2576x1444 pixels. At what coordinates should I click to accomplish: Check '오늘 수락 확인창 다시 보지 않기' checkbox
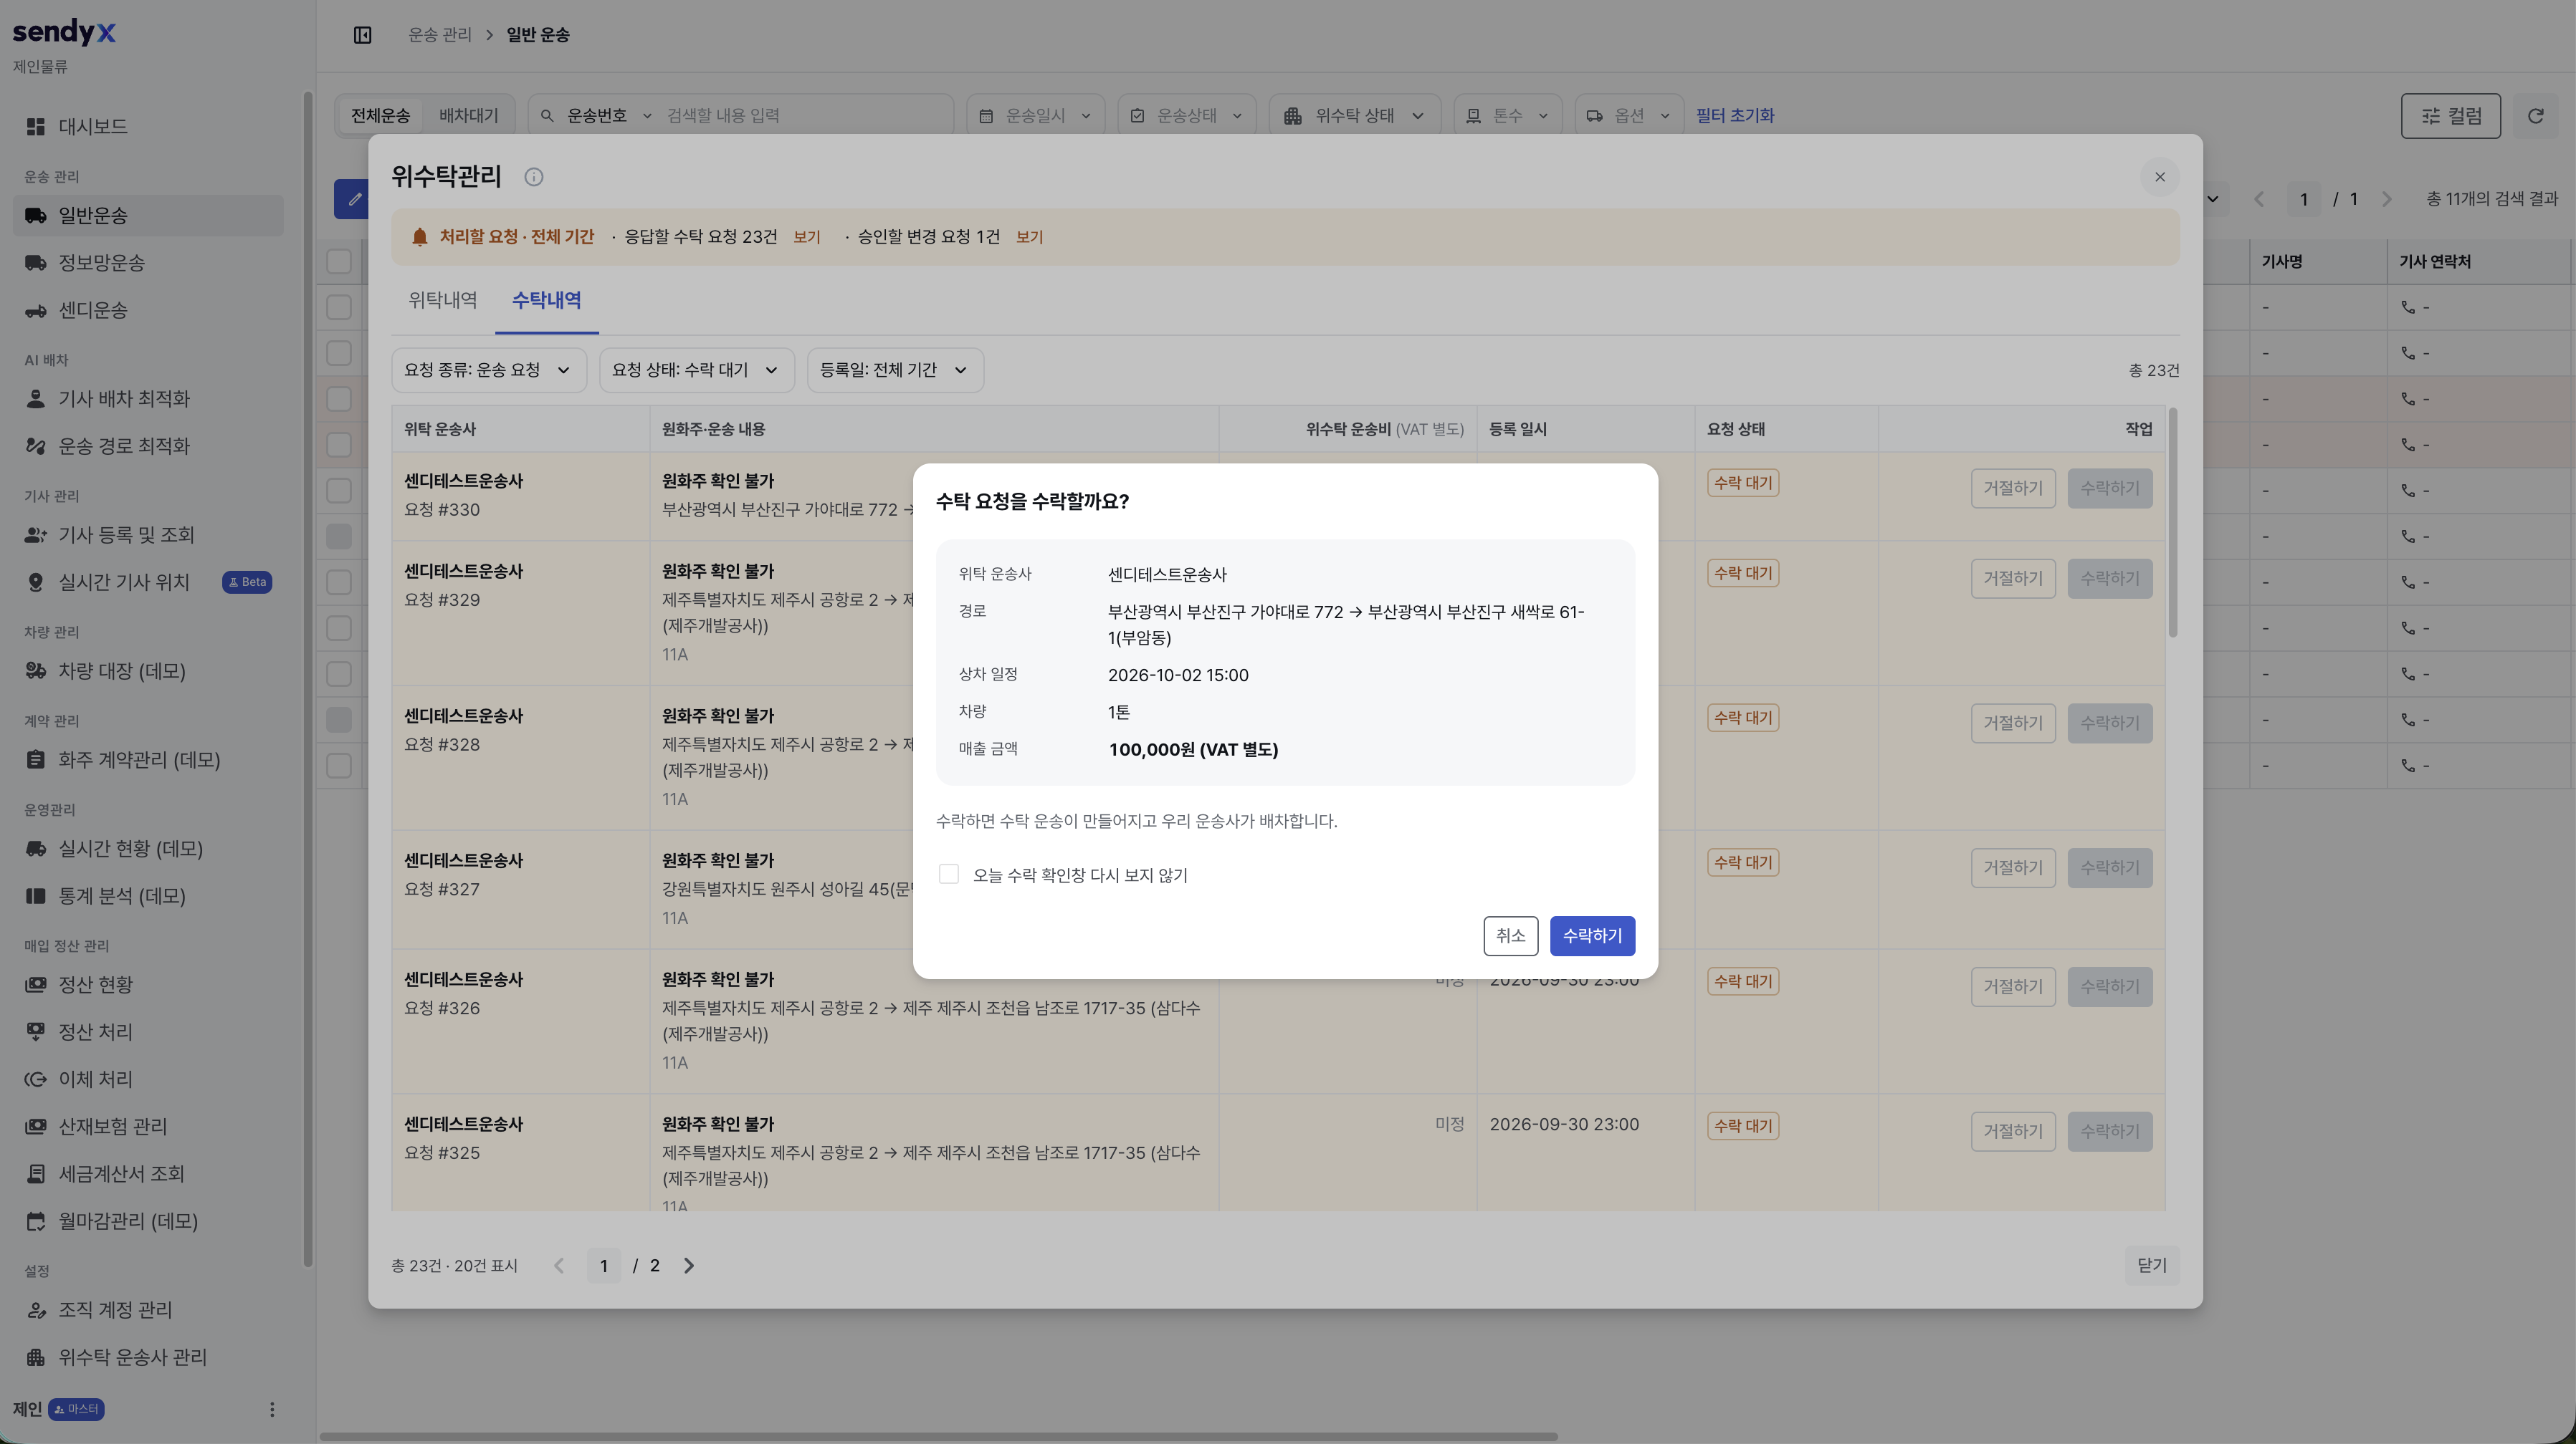948,875
